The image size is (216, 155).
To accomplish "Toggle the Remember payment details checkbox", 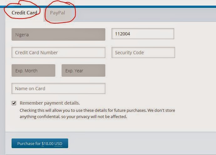I will click(x=14, y=103).
